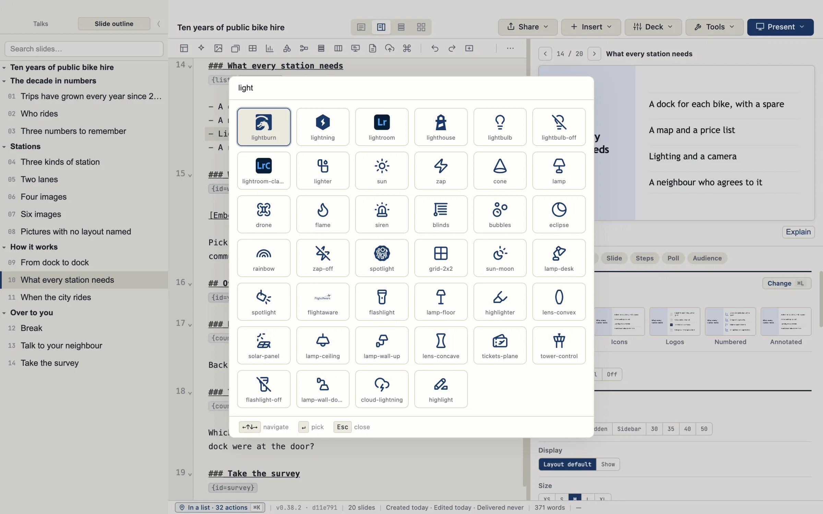Collapse the Over to you section
Screen dimensions: 823x514
click(x=4, y=313)
